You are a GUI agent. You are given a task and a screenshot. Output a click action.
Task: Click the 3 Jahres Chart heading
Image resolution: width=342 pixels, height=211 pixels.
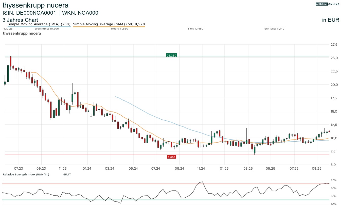tap(20, 20)
